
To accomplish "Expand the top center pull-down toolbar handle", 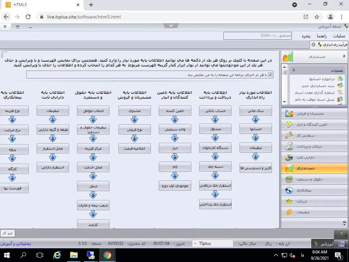I will pos(171,25).
